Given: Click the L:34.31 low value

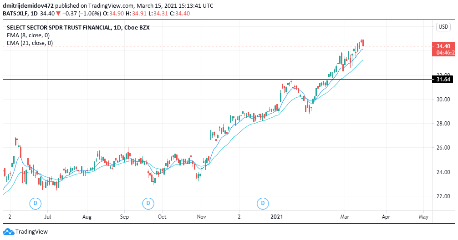Looking at the screenshot, I should pyautogui.click(x=158, y=14).
